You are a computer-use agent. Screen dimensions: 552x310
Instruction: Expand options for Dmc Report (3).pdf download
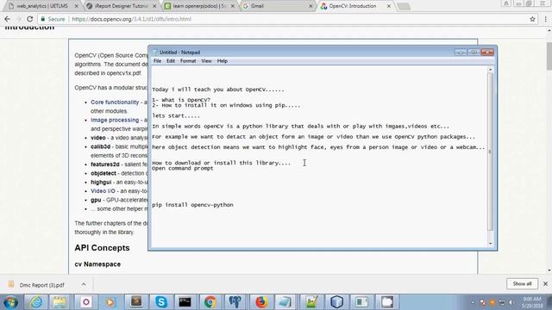(84, 284)
